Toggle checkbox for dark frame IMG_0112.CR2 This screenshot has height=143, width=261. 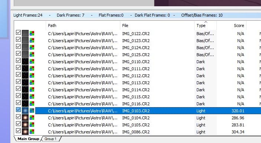coord(18,75)
